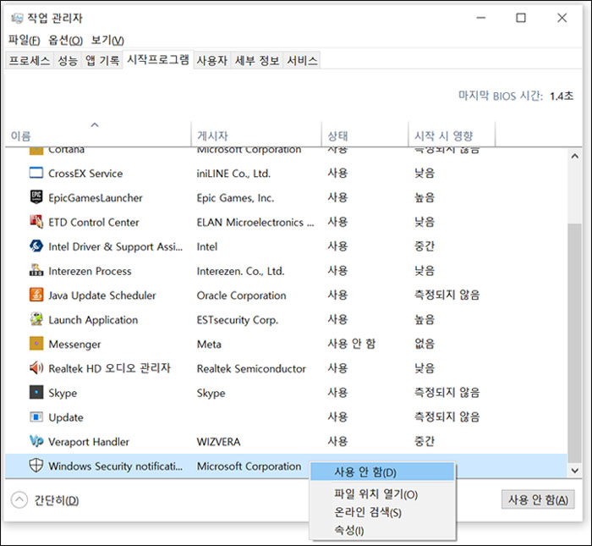Click the Skype app icon
592x546 pixels.
click(36, 392)
